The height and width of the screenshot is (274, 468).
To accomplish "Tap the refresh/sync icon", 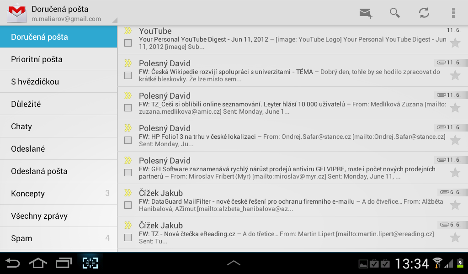I will pos(423,13).
